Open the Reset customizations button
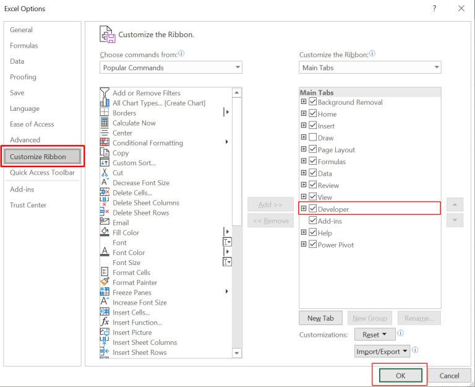This screenshot has height=387, width=475. 375,334
